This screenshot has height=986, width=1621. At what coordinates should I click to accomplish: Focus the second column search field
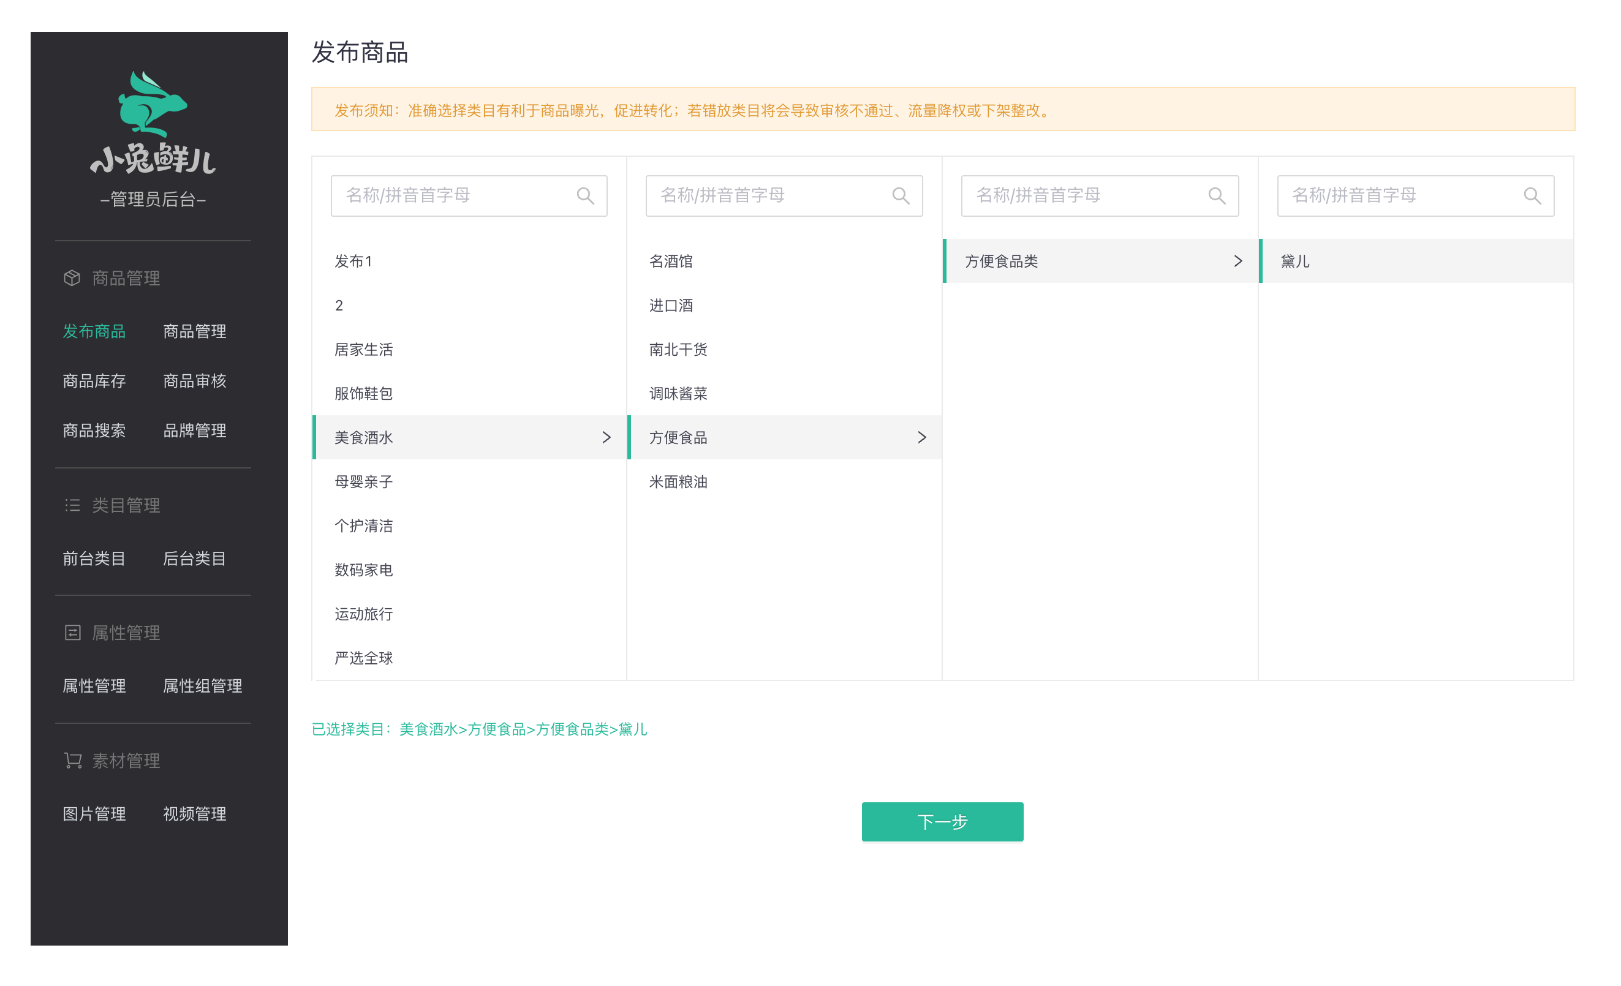(x=784, y=195)
